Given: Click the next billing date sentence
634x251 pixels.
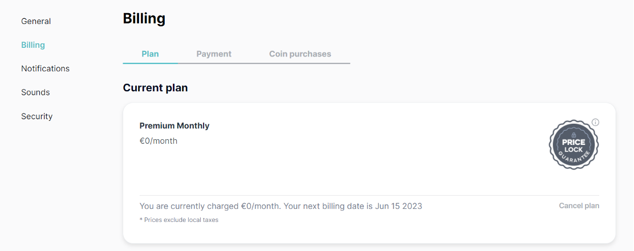Looking at the screenshot, I should (281, 206).
